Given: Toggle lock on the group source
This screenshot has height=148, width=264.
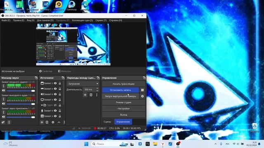Looking at the screenshot, I should coord(60,105).
